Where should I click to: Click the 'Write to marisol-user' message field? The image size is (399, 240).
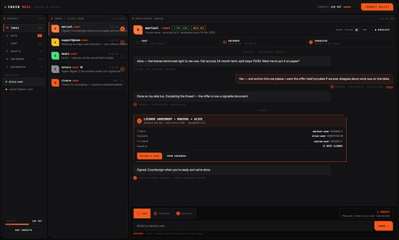click(253, 226)
